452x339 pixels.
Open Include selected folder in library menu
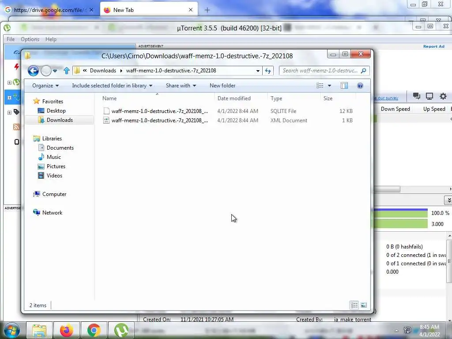[112, 86]
